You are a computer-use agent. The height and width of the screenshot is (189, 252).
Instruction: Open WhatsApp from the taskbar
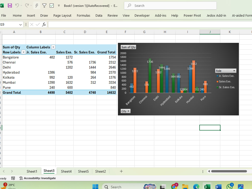pos(230,186)
